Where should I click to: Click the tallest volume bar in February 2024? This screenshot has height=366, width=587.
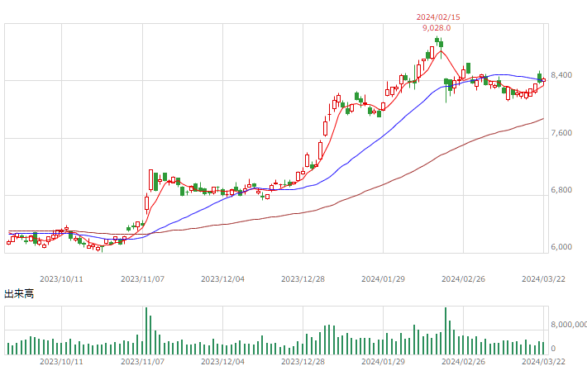pos(446,330)
